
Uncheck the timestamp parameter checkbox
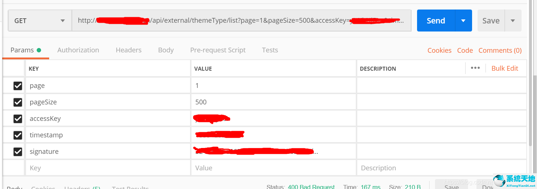[x=18, y=135]
